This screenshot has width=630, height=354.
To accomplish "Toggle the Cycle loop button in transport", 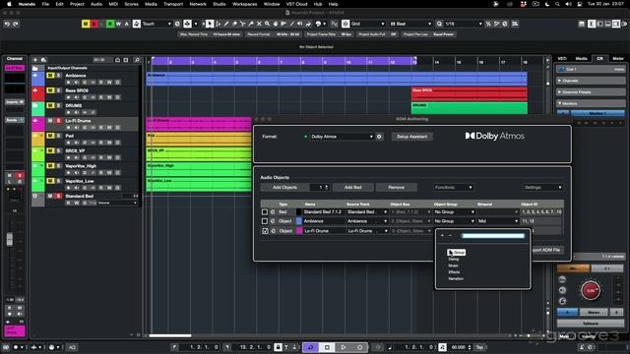I will tap(311, 347).
